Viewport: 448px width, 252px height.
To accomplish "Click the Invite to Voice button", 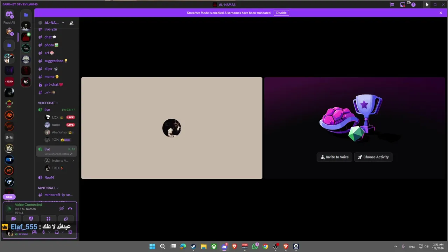I will (x=334, y=157).
